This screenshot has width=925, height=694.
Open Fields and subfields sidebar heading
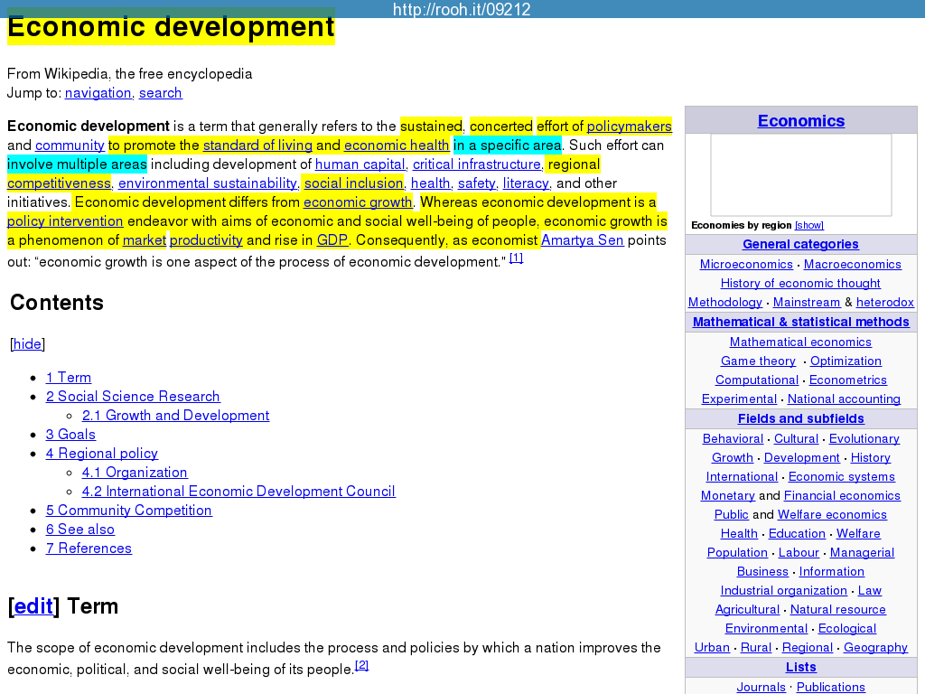pyautogui.click(x=800, y=419)
